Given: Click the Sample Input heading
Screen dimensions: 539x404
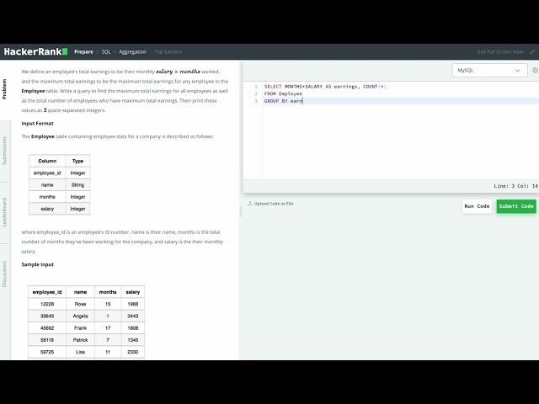Looking at the screenshot, I should 37,264.
